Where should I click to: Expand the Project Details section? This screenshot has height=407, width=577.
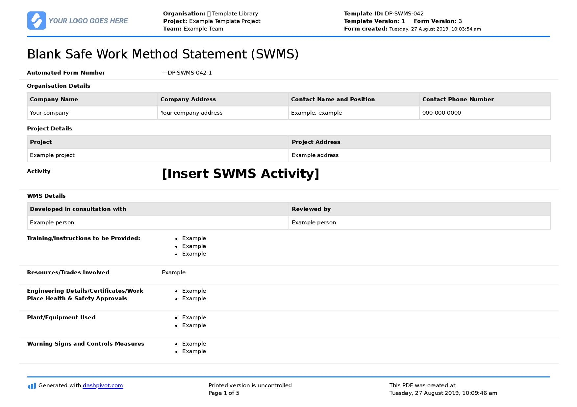point(49,128)
